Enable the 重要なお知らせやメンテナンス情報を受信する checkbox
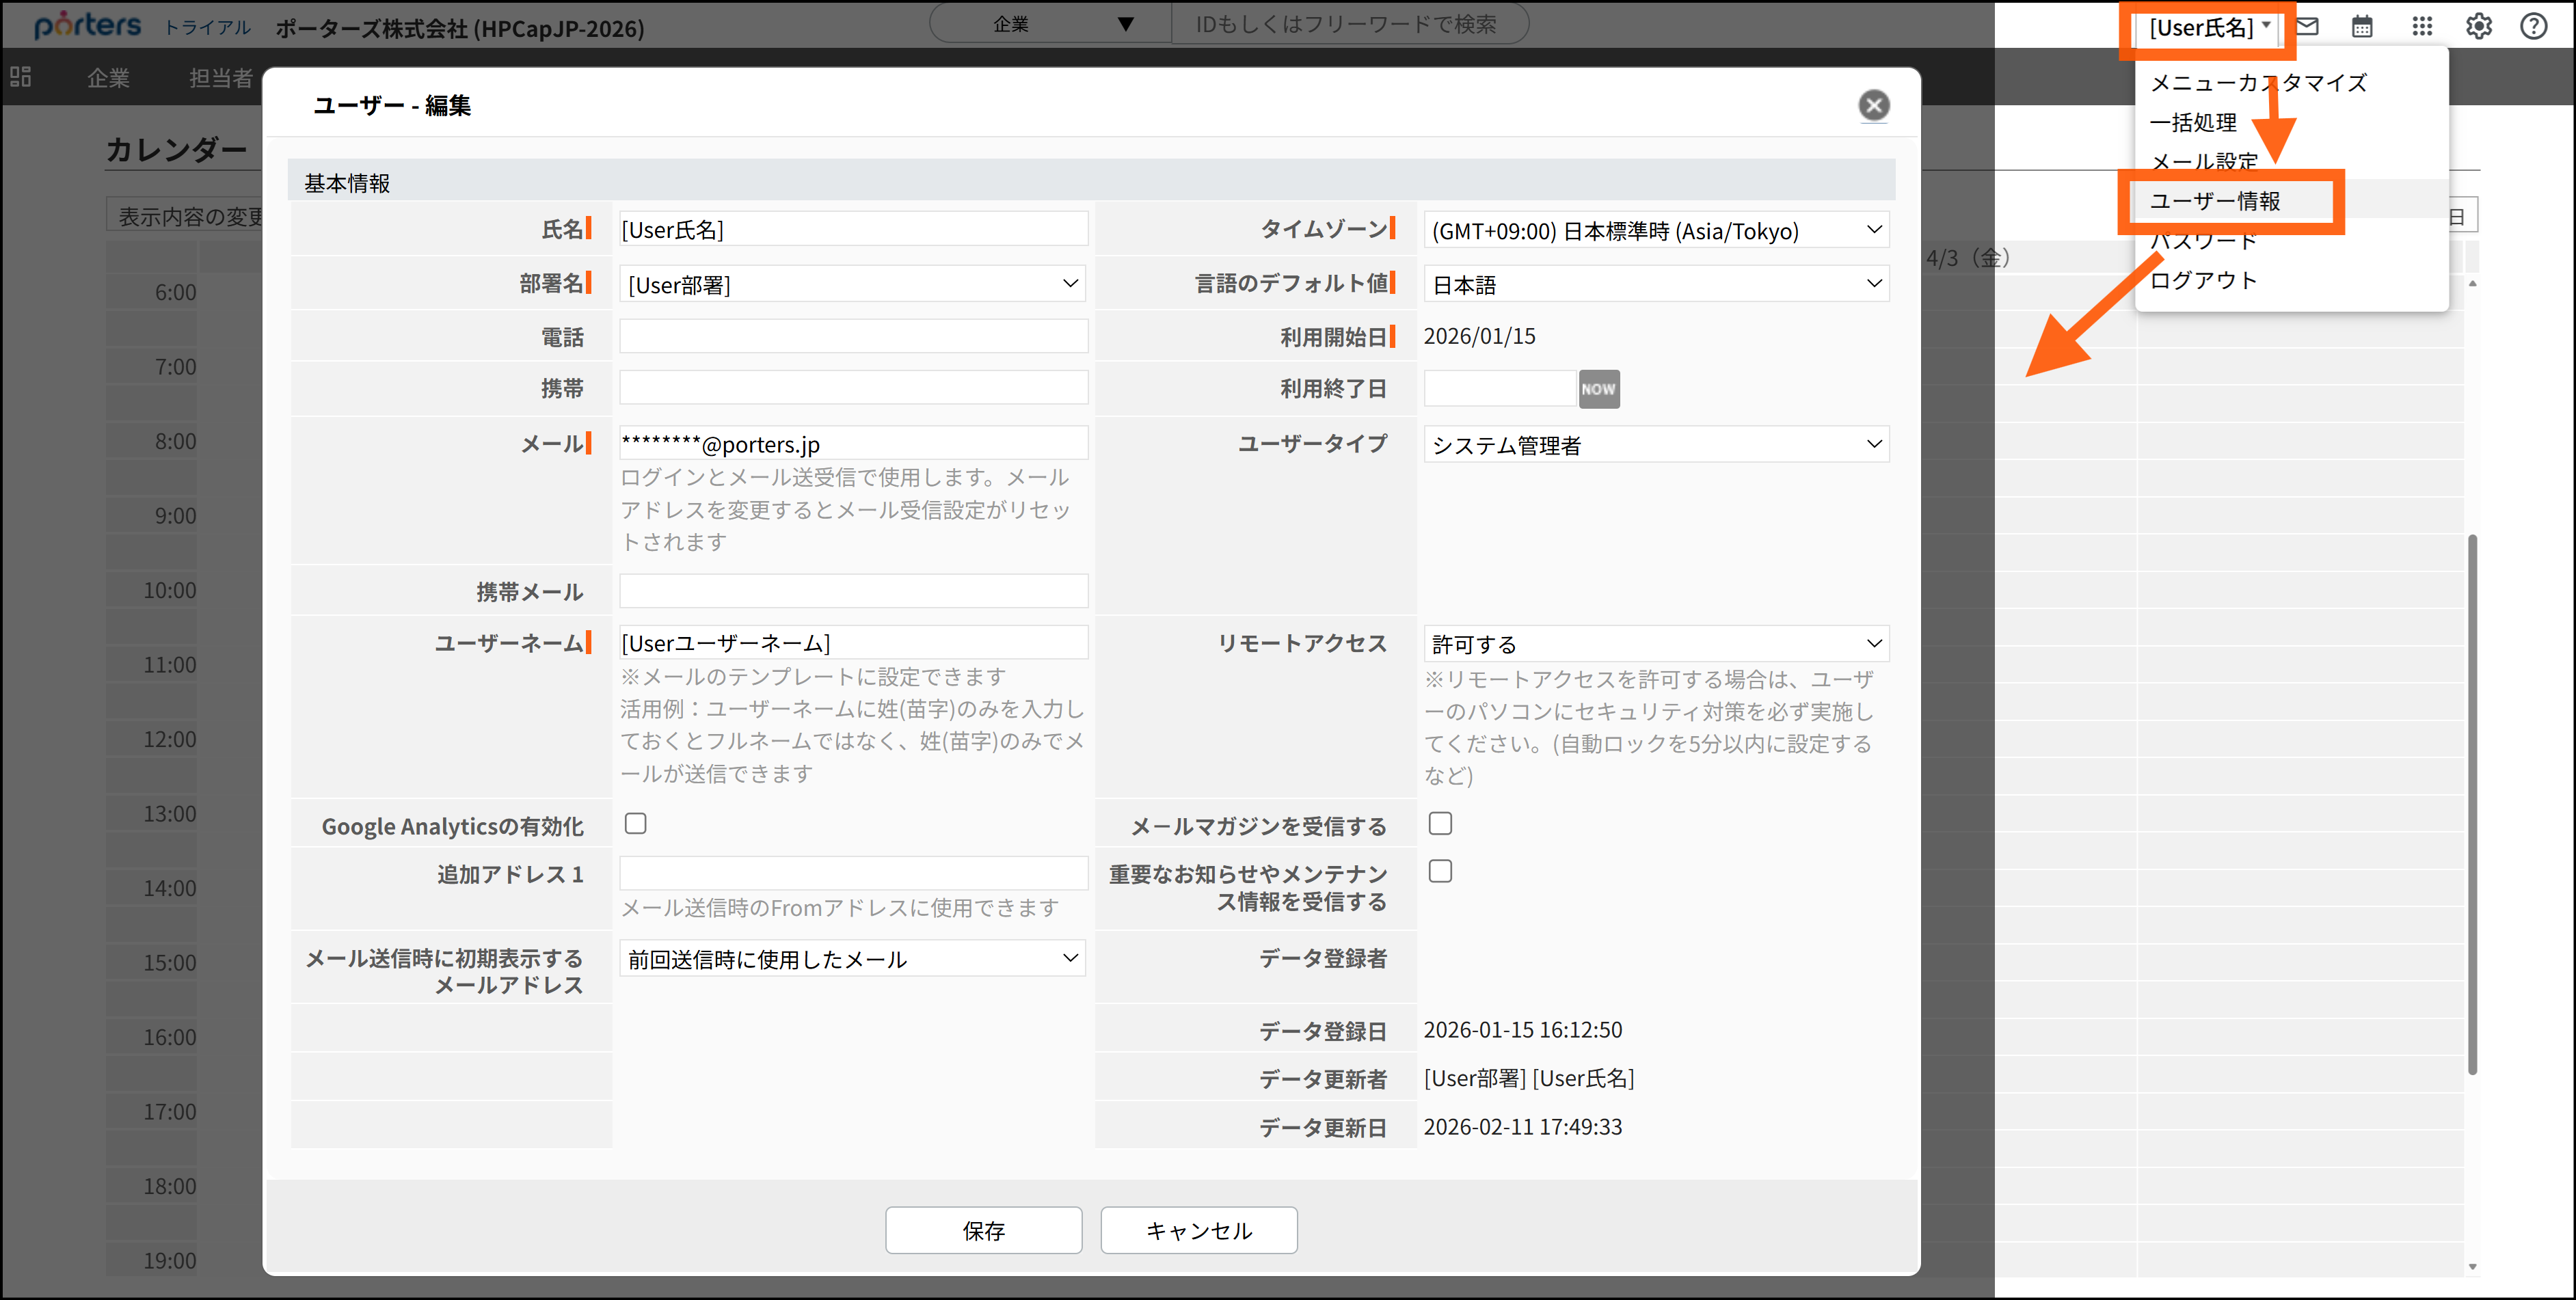 click(1440, 870)
